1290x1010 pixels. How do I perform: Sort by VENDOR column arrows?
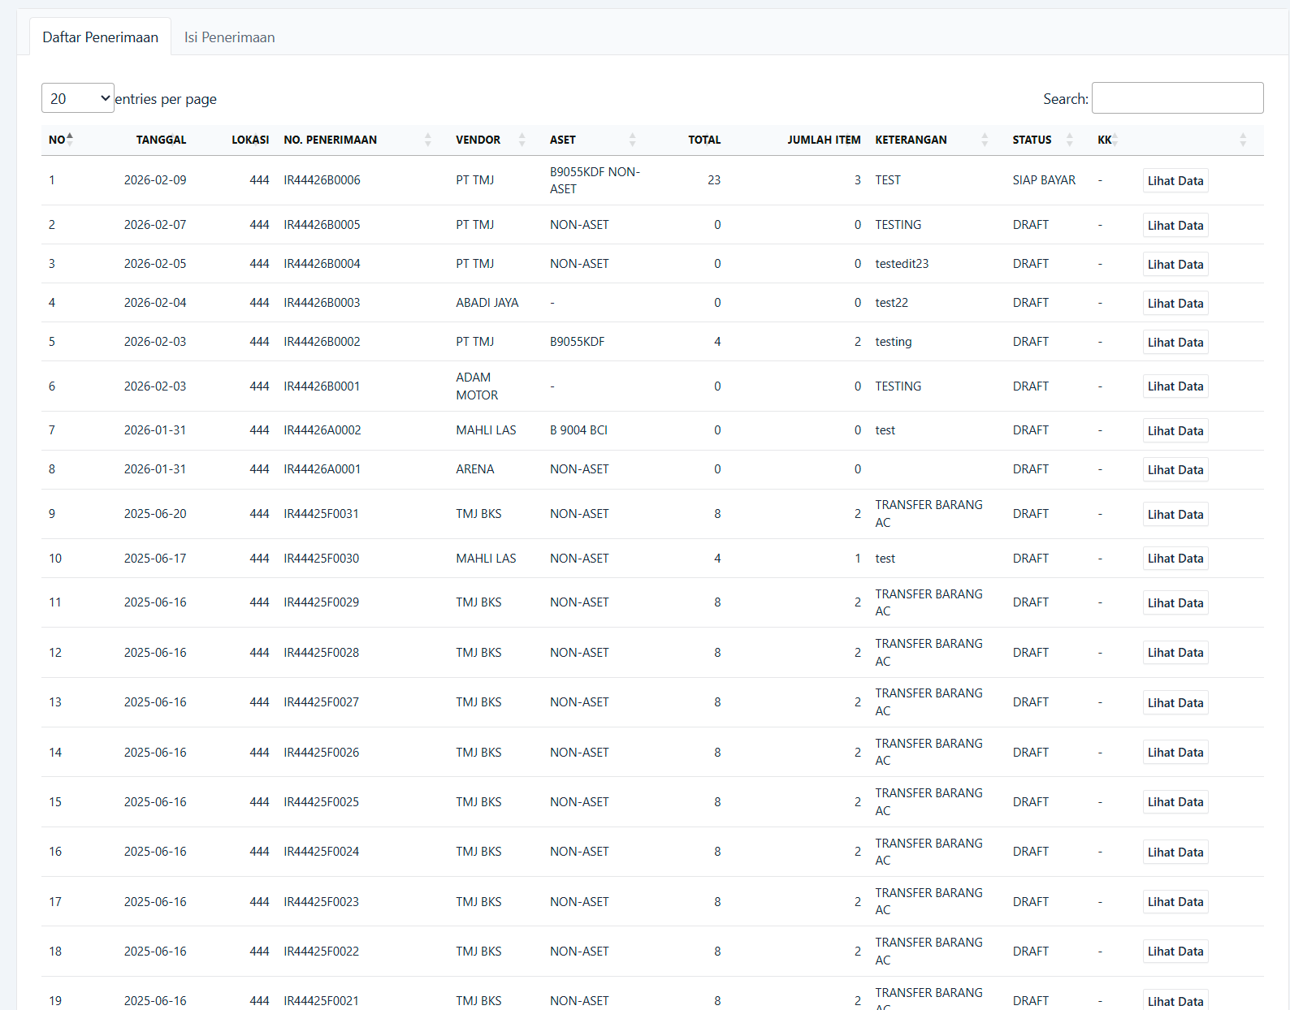point(522,140)
